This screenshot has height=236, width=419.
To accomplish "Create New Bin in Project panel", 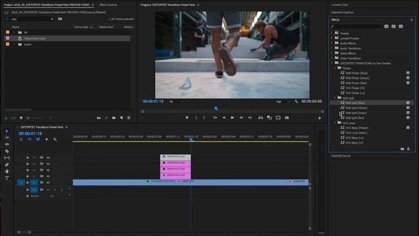I will (x=114, y=118).
